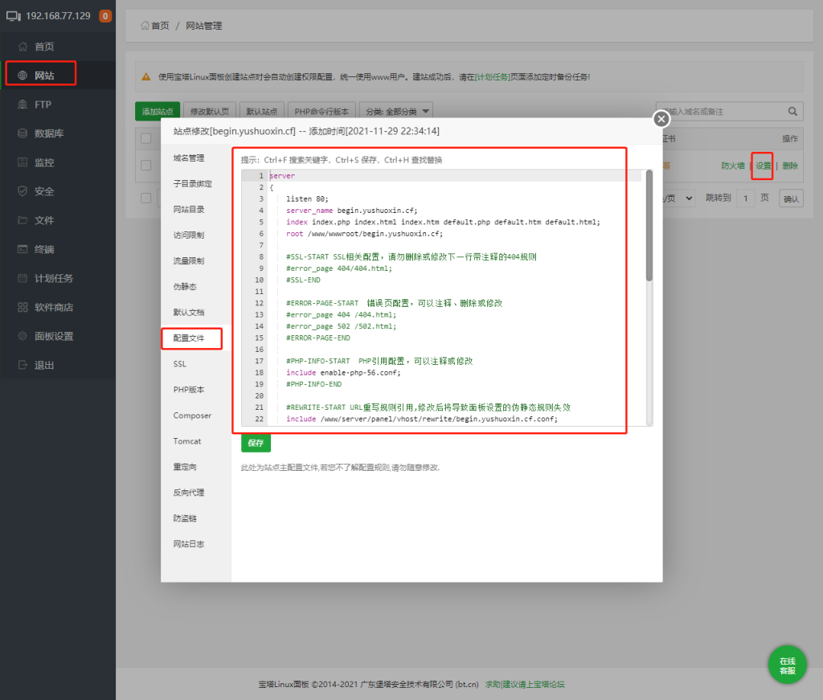This screenshot has height=700, width=823.
Task: Go to 软件商店 app store icon
Action: coord(23,307)
